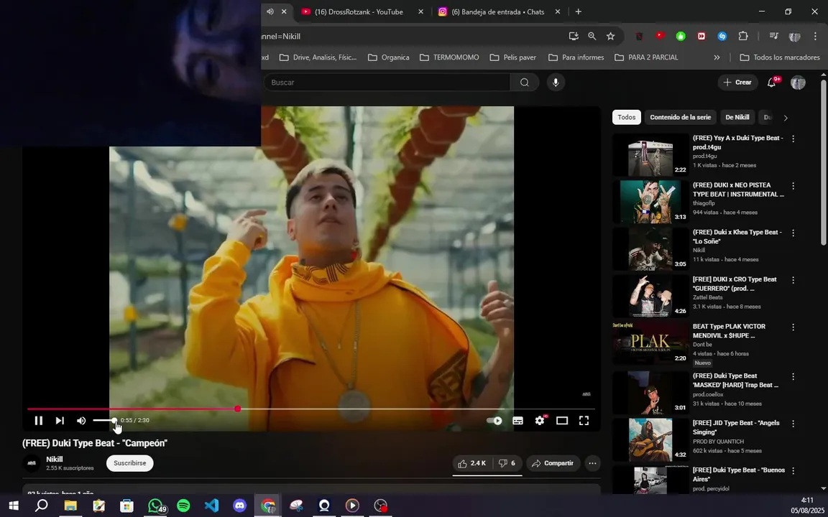The width and height of the screenshot is (828, 517).
Task: Open the Extensions puzzle icon
Action: tap(743, 37)
